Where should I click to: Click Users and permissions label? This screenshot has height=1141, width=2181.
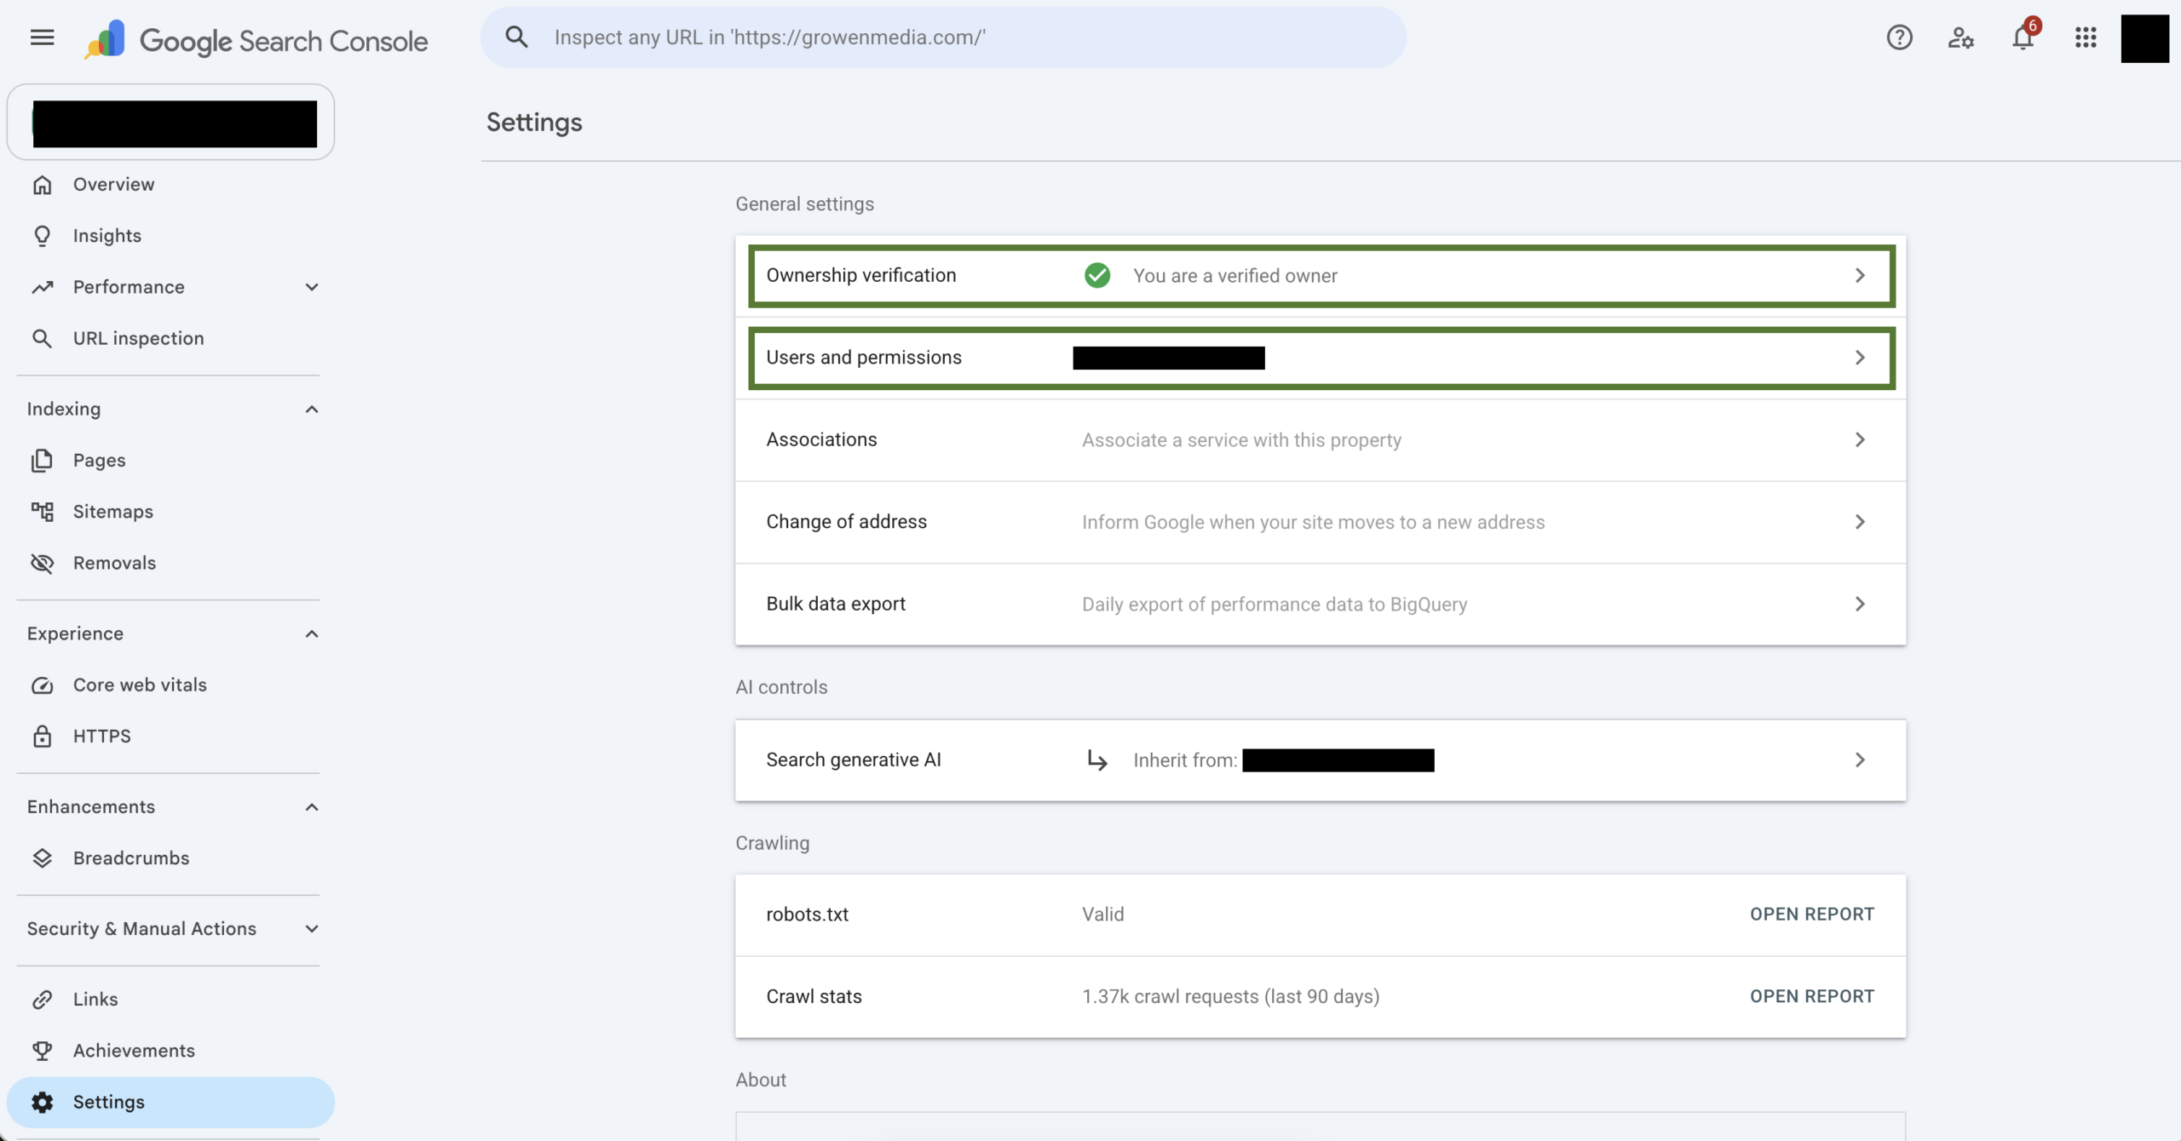click(x=864, y=358)
